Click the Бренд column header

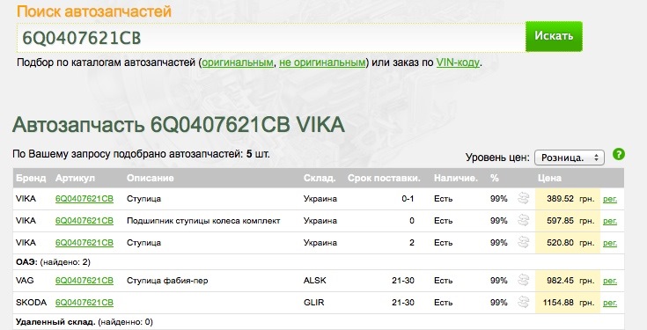point(31,178)
